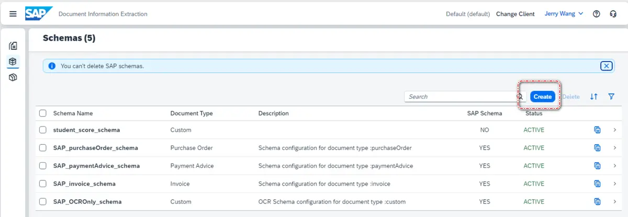628x217 pixels.
Task: Tick the student_score_schema checkbox
Action: (x=43, y=130)
